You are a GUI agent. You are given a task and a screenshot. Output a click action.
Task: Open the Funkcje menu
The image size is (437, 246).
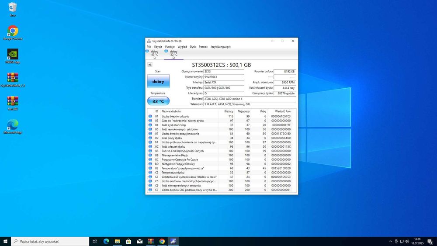tap(170, 47)
